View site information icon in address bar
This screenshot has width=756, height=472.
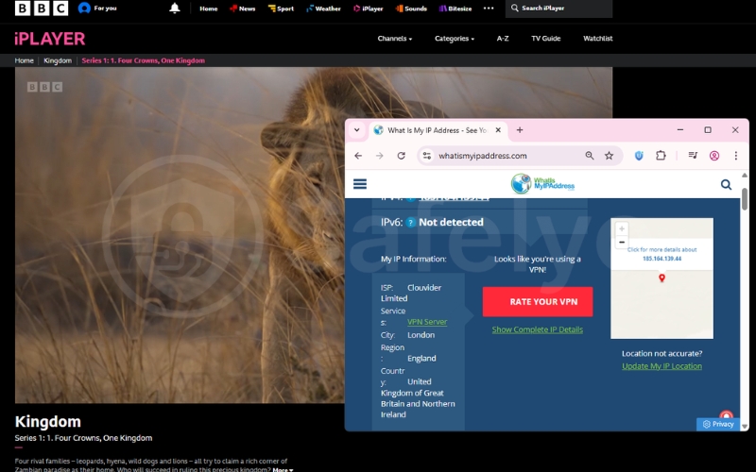(427, 156)
